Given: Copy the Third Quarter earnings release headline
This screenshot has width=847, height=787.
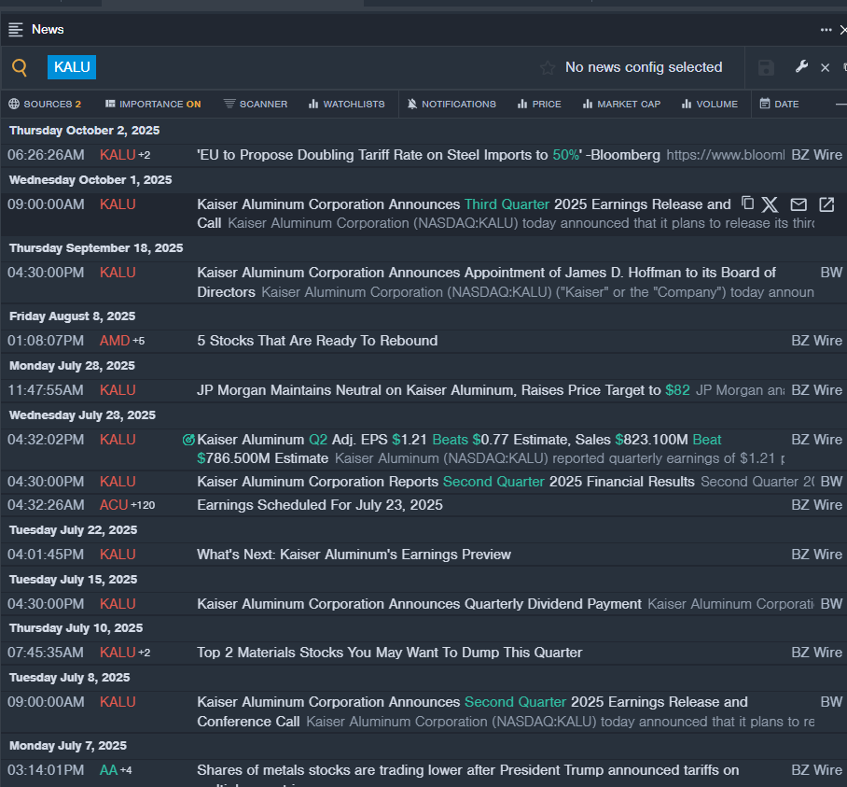Looking at the screenshot, I should (x=747, y=204).
